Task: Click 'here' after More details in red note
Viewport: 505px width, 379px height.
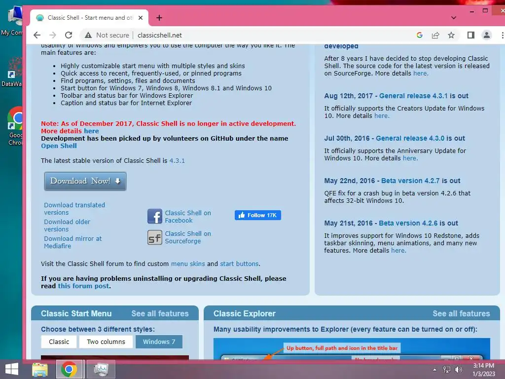Action: click(x=91, y=131)
